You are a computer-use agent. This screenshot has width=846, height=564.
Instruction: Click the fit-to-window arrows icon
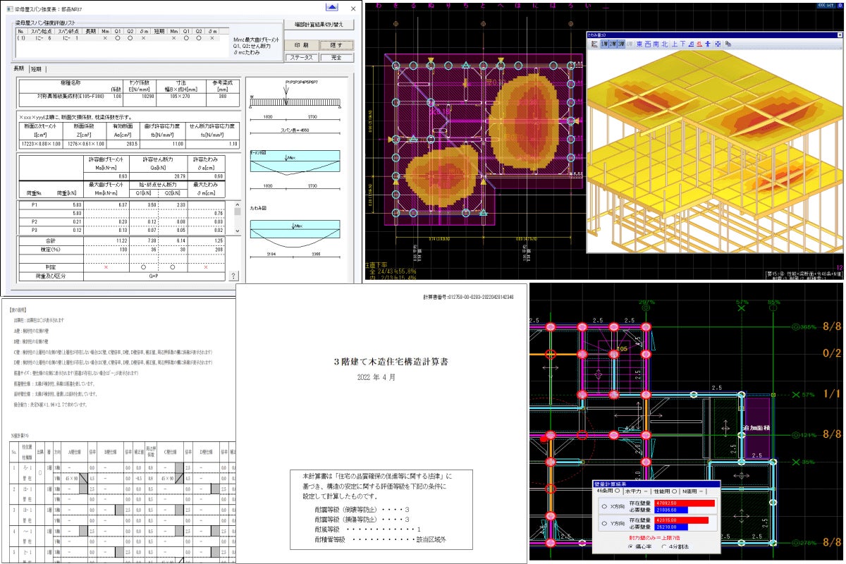click(718, 44)
